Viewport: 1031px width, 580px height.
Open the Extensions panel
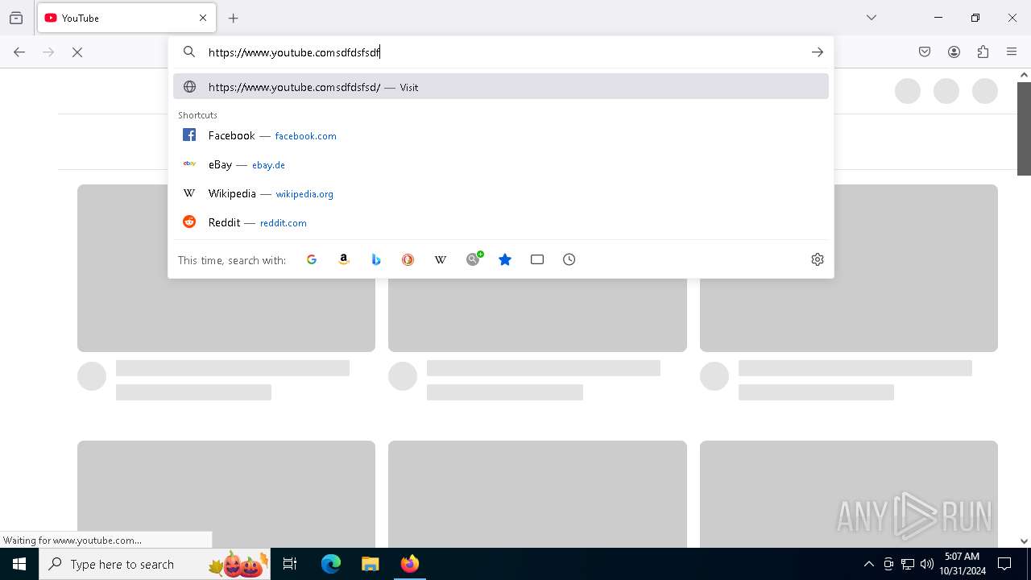(x=983, y=52)
